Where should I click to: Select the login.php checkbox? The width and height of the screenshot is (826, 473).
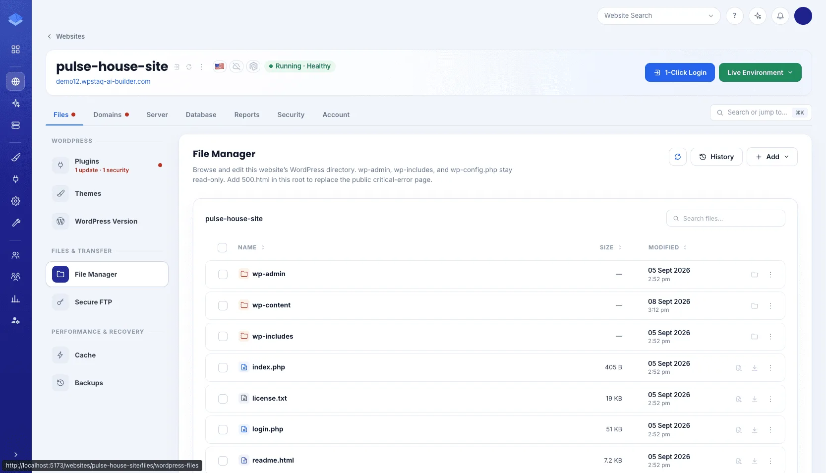(x=223, y=429)
